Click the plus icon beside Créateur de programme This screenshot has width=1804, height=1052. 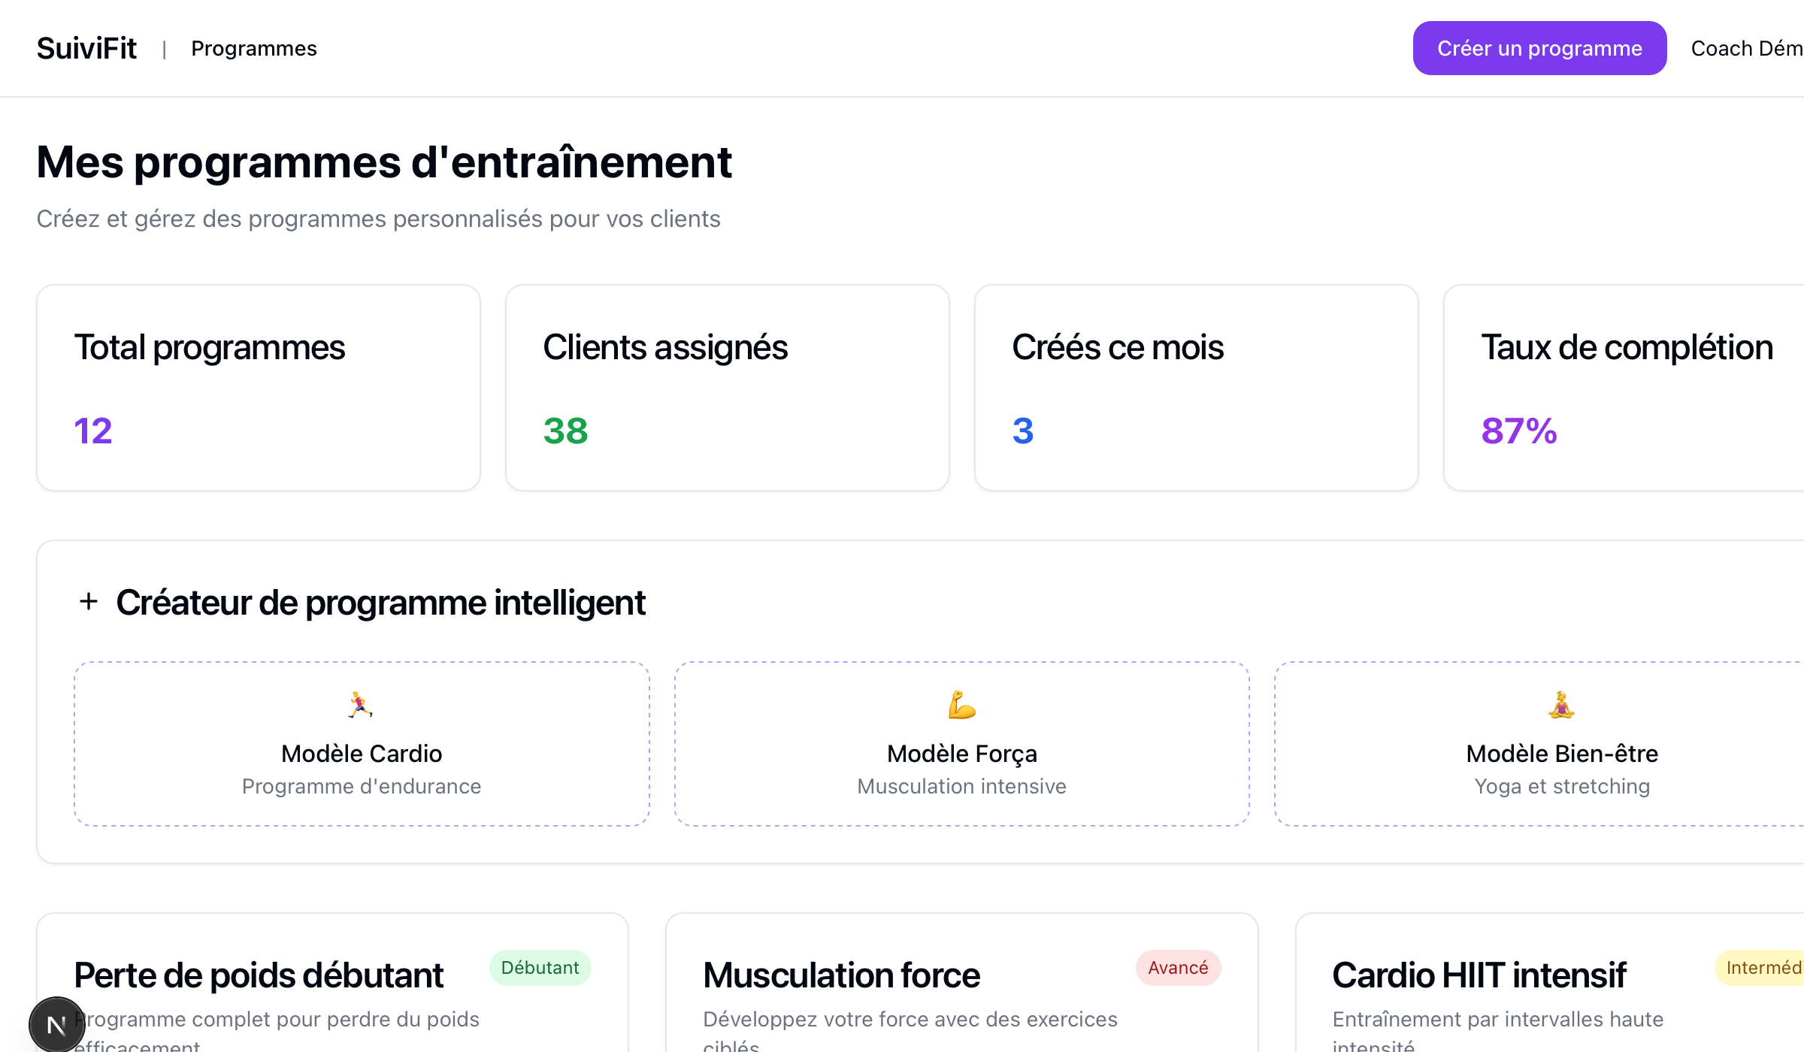[x=89, y=601]
